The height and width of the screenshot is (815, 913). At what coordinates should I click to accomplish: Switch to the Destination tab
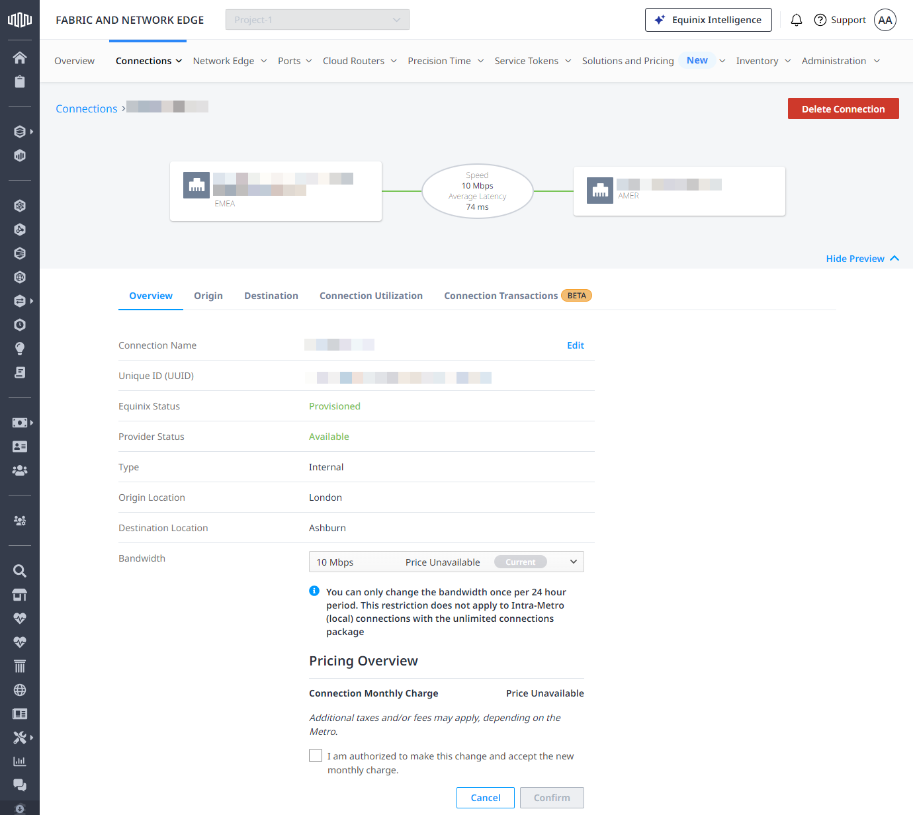pyautogui.click(x=271, y=296)
